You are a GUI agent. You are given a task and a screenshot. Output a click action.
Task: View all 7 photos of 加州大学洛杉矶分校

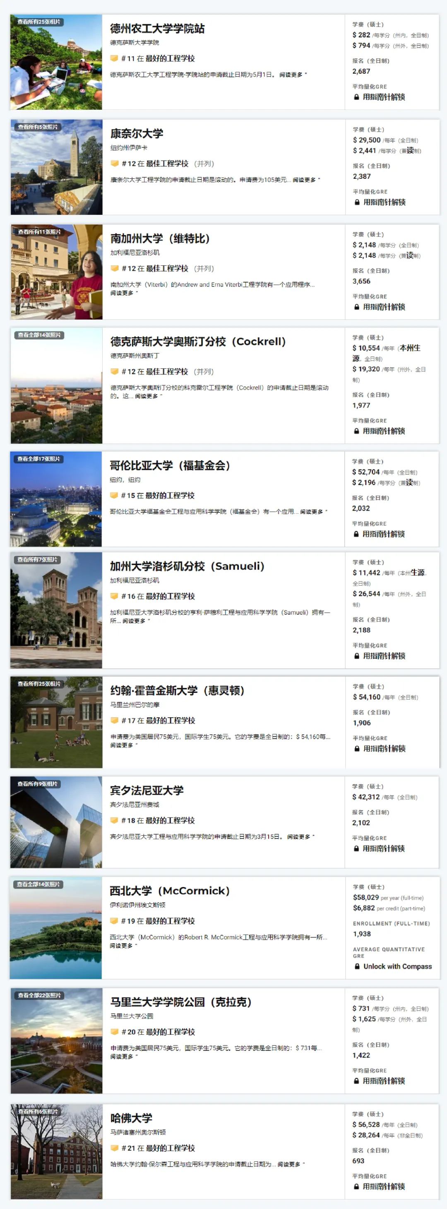38,560
